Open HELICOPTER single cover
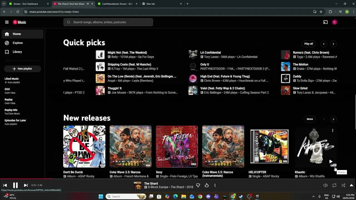This screenshot has height=200, width=356. click(270, 146)
